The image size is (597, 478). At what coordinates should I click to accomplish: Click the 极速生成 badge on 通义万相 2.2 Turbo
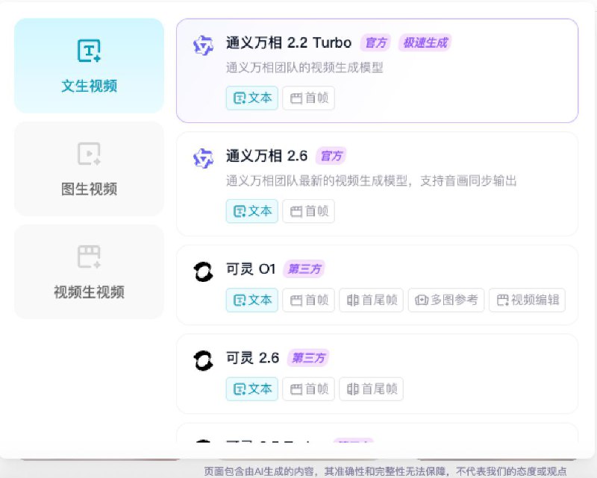pyautogui.click(x=425, y=43)
